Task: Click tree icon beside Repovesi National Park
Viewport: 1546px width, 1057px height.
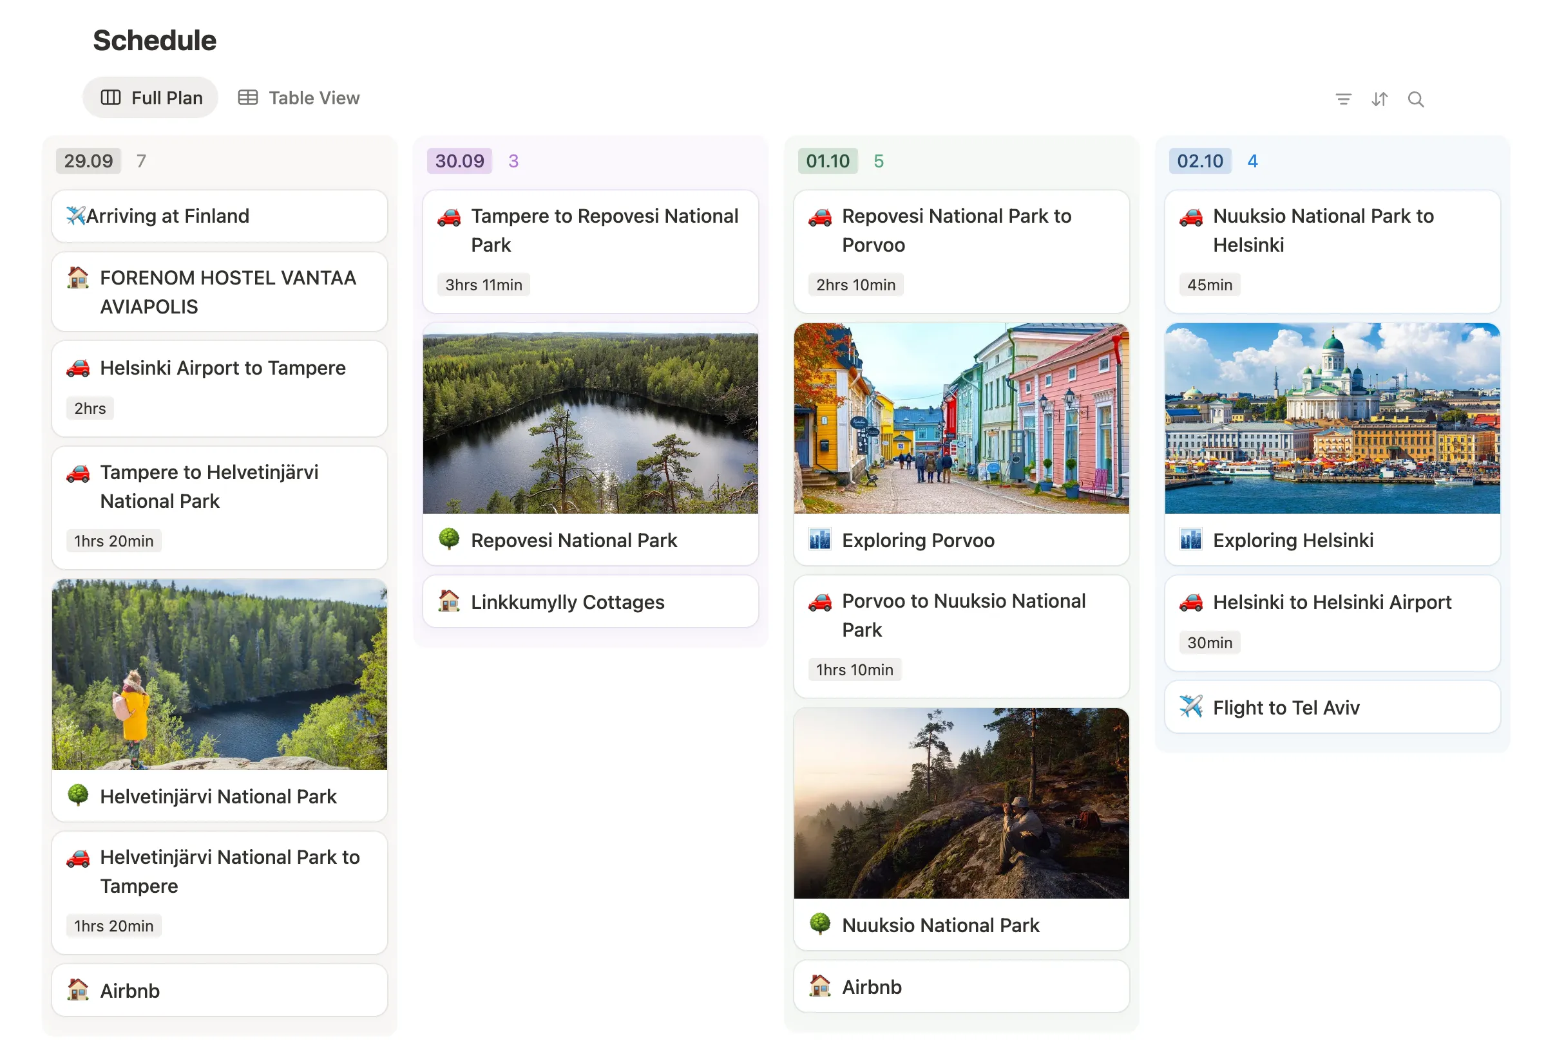Action: click(x=449, y=539)
